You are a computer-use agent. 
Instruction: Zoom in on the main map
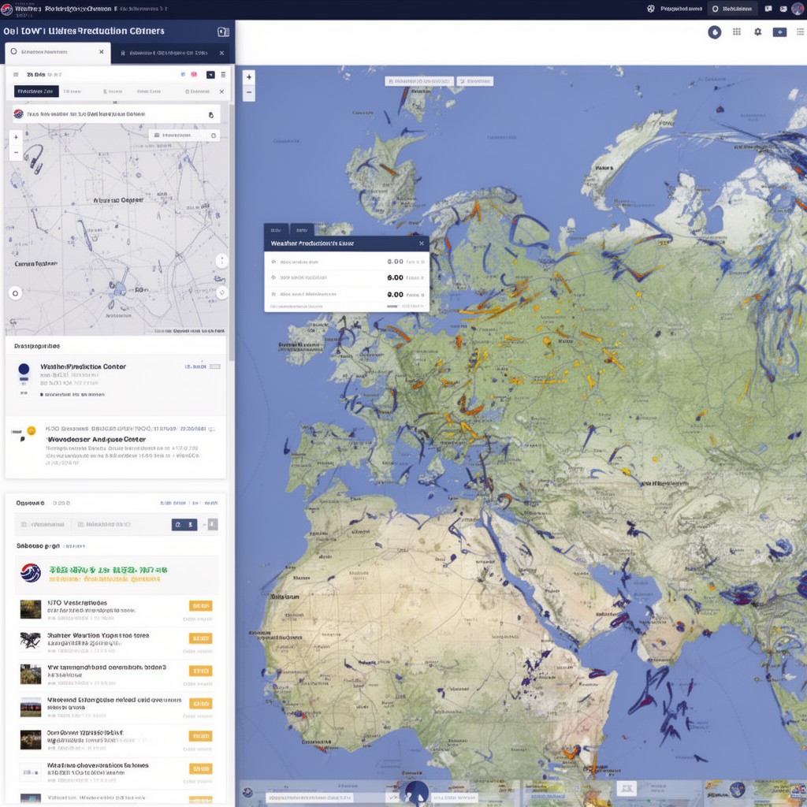tap(249, 77)
